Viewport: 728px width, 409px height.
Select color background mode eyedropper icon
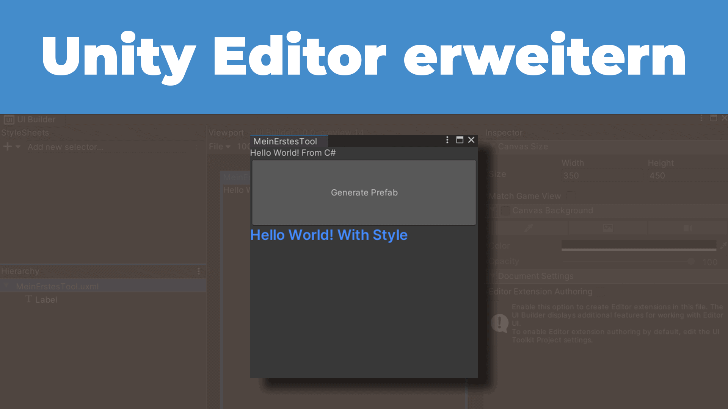[x=529, y=228]
